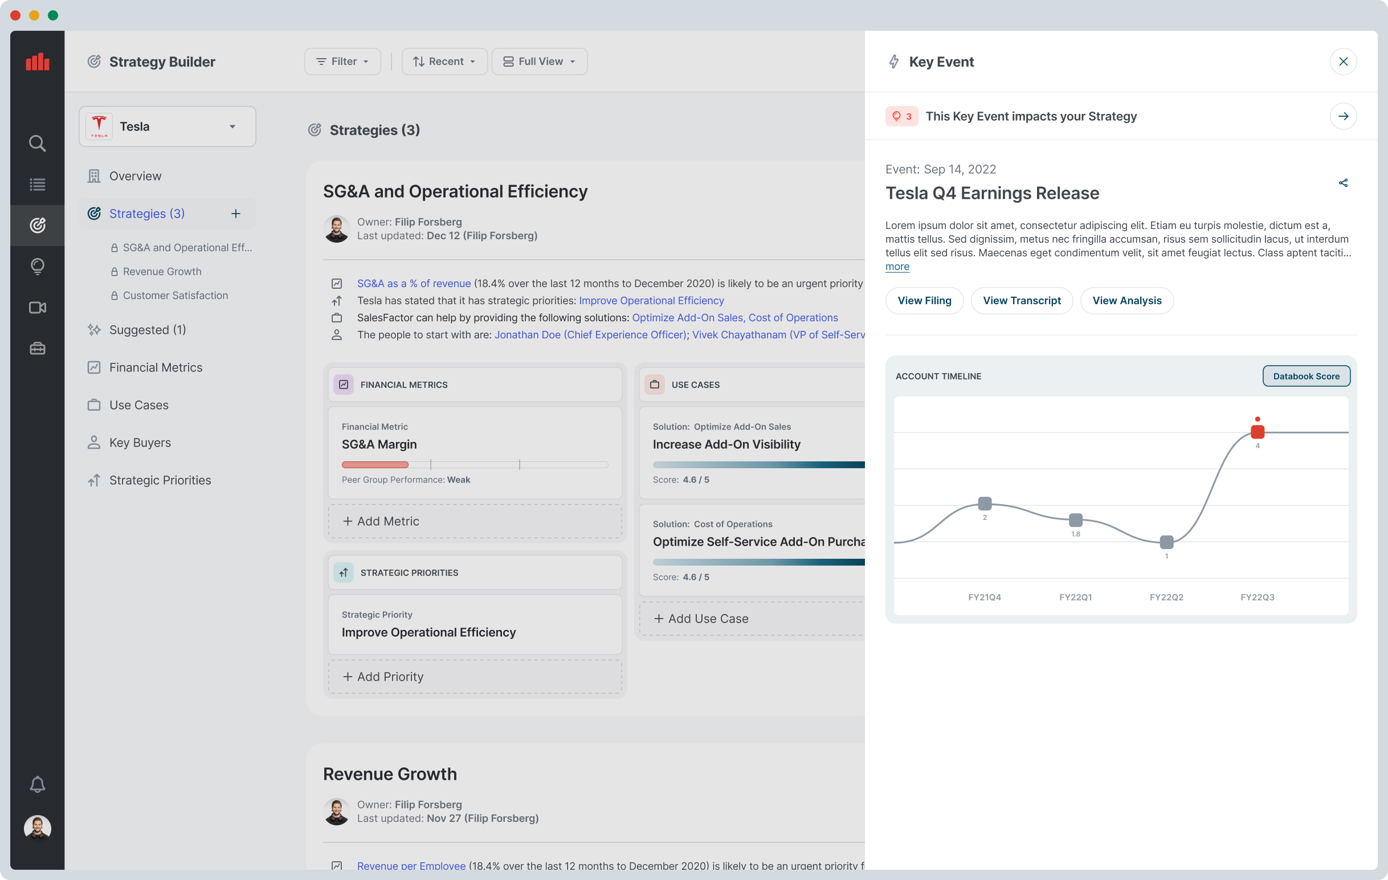Click the View Analysis button
Viewport: 1388px width, 880px height.
coord(1127,301)
